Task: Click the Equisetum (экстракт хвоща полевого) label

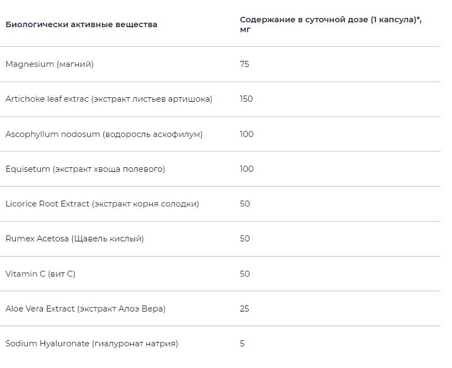Action: point(85,169)
